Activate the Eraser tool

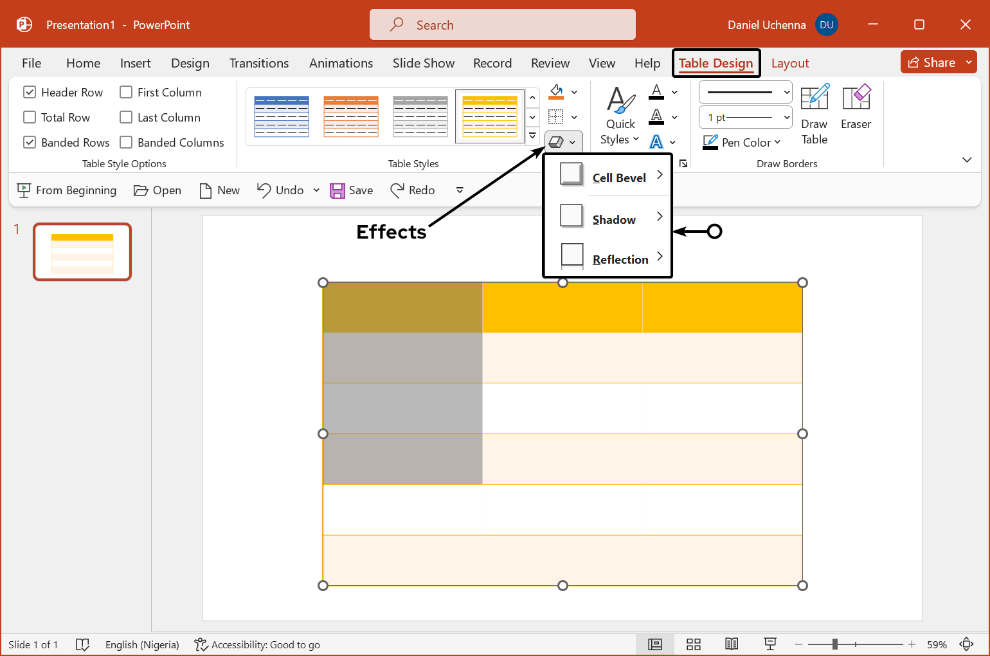click(x=856, y=107)
